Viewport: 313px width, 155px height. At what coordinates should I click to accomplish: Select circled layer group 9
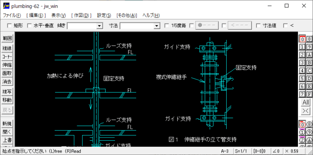pos(309,133)
